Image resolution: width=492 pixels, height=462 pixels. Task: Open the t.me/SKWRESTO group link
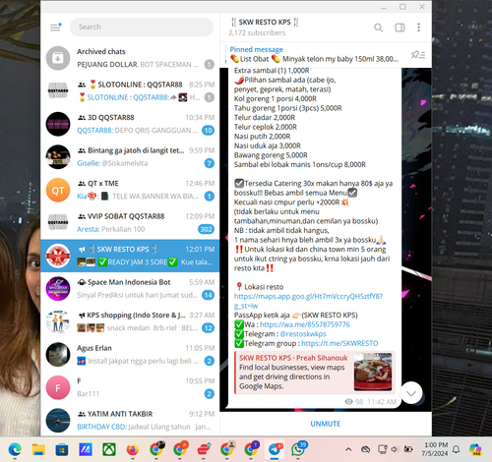click(339, 343)
